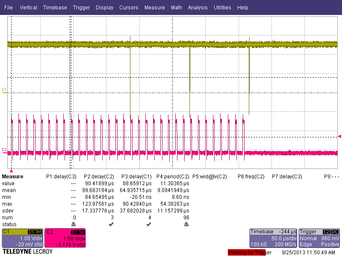Click the P4 warning status icon
This screenshot has width=342, height=256.
coord(186,224)
